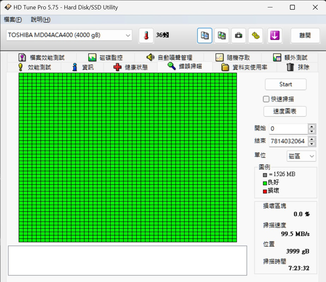The height and width of the screenshot is (282, 326).
Task: Open the 檔案(F) menu
Action: [x=13, y=19]
